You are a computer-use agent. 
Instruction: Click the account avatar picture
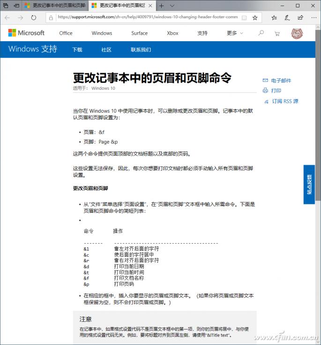tap(297, 33)
